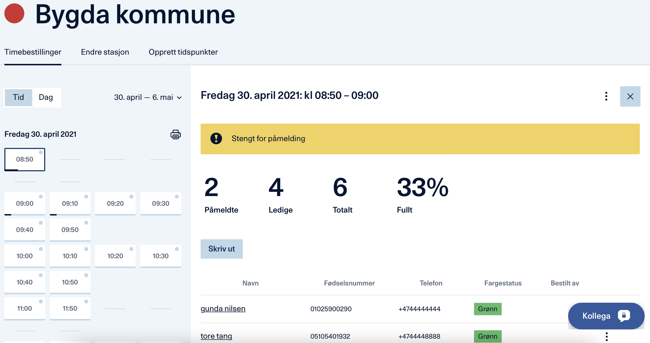Click the Grønn status badge for gunda nilsen
650x343 pixels.
pos(487,309)
